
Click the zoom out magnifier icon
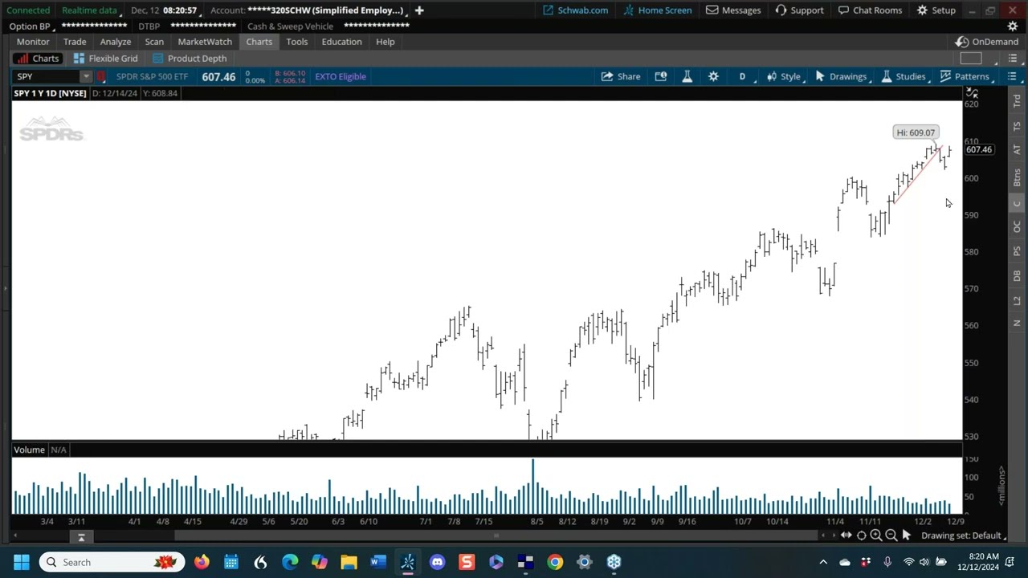(891, 535)
